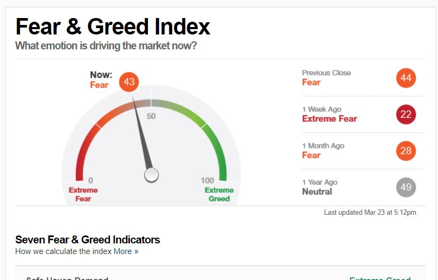Image resolution: width=438 pixels, height=280 pixels.
Task: Select the 1 Month Ago row
Action: click(362, 151)
